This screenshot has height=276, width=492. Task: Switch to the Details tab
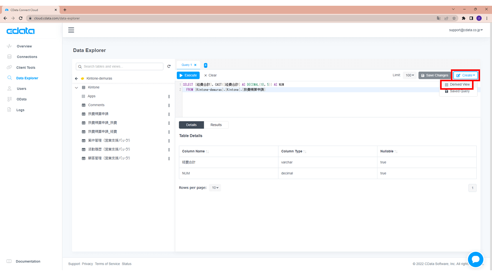[191, 125]
